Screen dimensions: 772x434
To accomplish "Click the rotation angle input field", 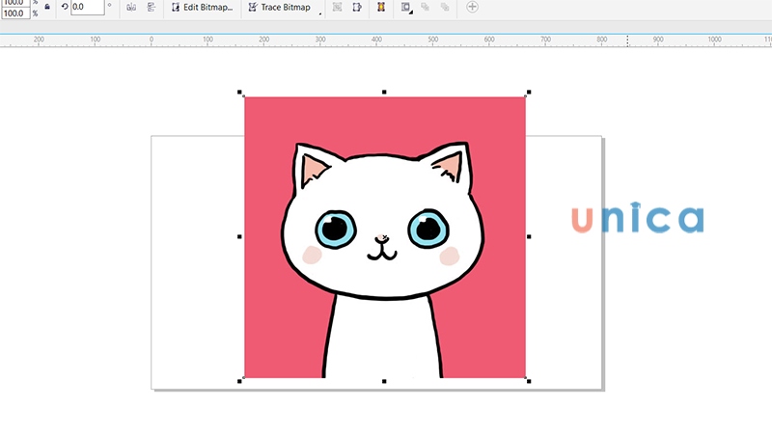I will click(x=87, y=7).
